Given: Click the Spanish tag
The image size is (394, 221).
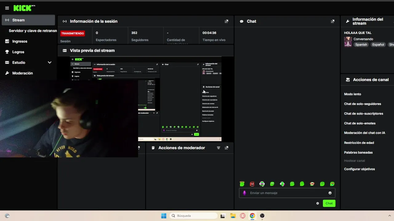Looking at the screenshot, I should pos(361,45).
